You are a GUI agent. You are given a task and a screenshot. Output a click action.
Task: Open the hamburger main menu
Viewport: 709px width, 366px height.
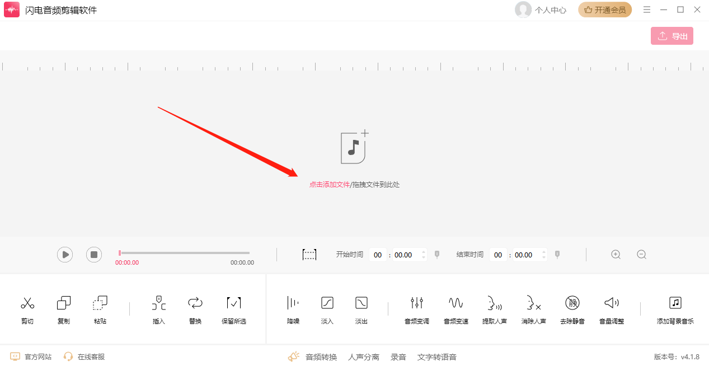pos(647,10)
